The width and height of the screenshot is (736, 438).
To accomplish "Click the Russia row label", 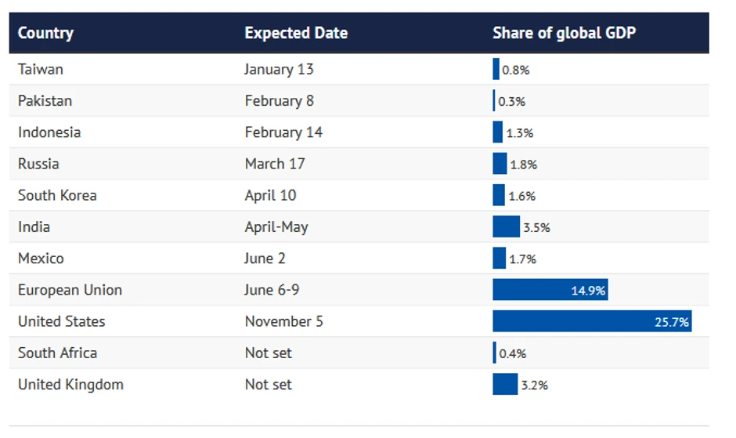I will pyautogui.click(x=38, y=164).
